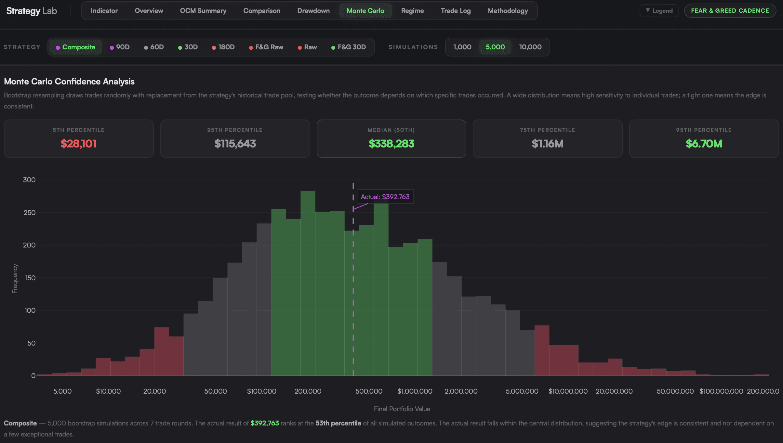Click the Actual: $392,763 chart label
Image resolution: width=783 pixels, height=443 pixels.
pos(385,197)
